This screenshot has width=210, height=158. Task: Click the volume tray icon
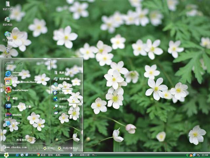198,155
